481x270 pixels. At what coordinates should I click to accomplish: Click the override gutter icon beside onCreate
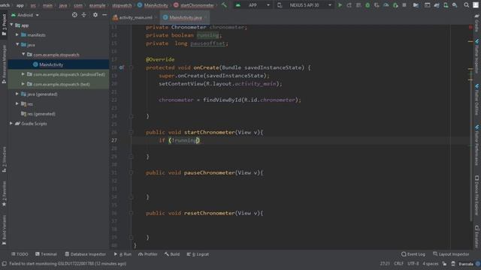click(x=122, y=67)
